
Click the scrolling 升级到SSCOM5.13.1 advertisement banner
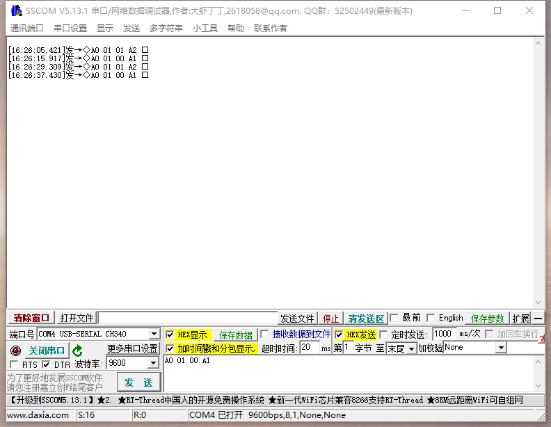click(275, 400)
